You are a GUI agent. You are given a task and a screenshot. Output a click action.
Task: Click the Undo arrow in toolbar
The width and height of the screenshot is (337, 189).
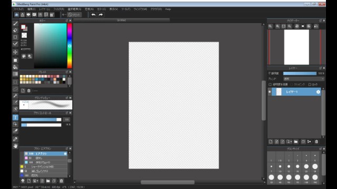[93, 15]
